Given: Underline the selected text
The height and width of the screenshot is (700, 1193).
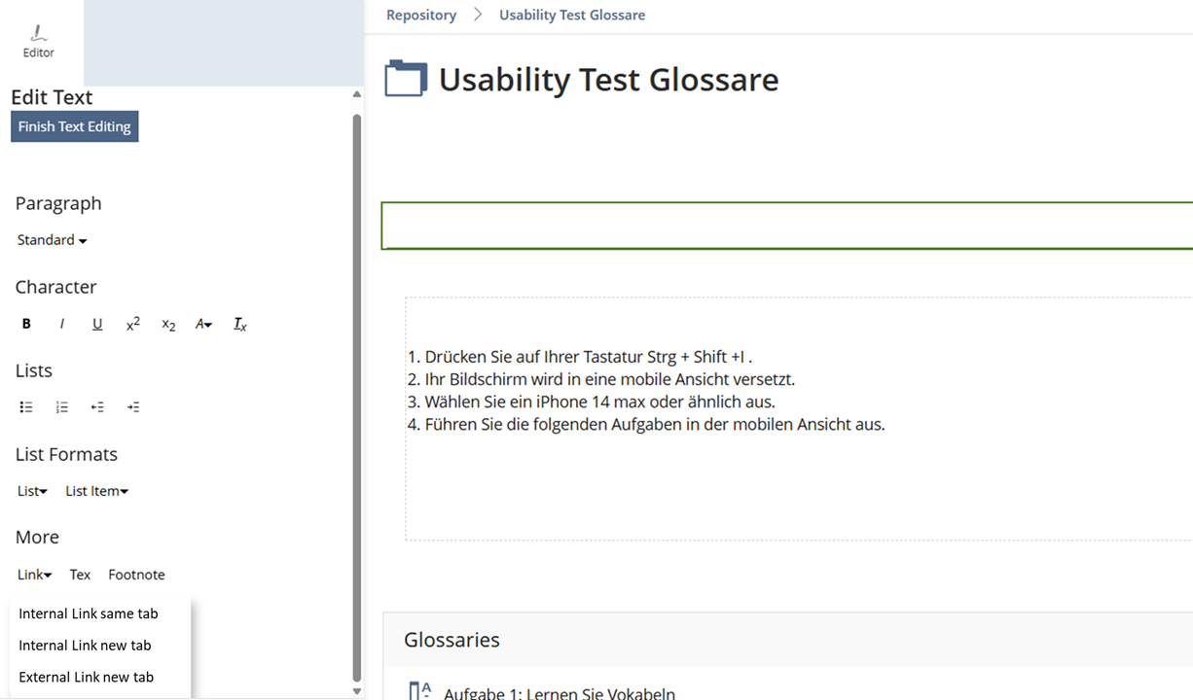Looking at the screenshot, I should click(97, 324).
